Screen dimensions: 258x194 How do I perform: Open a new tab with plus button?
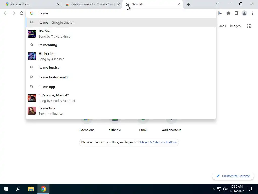[x=188, y=4]
